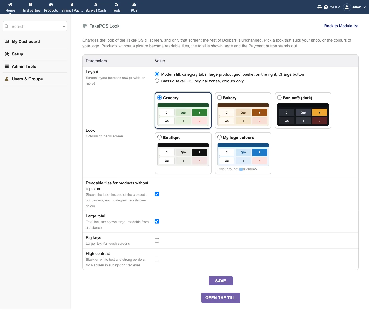Open the Home menu icon
The image size is (369, 311).
tap(10, 5)
